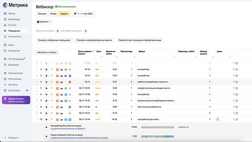Collapse the details of visit 10
Viewport: 252px width, 142px height.
37,119
